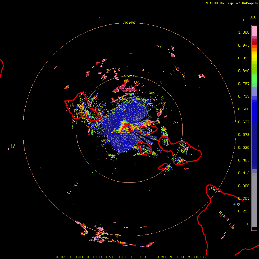Pick the light pink color bar segment
Viewport: 259px width, 259px height.
coord(254,31)
